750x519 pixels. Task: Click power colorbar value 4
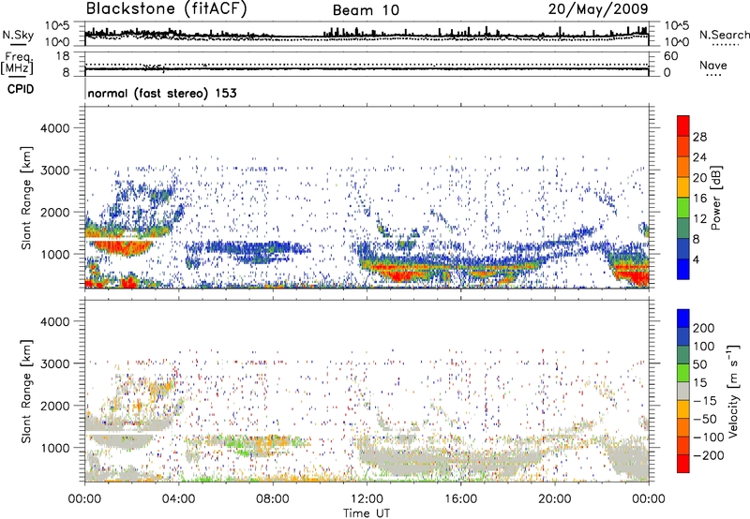tap(696, 259)
